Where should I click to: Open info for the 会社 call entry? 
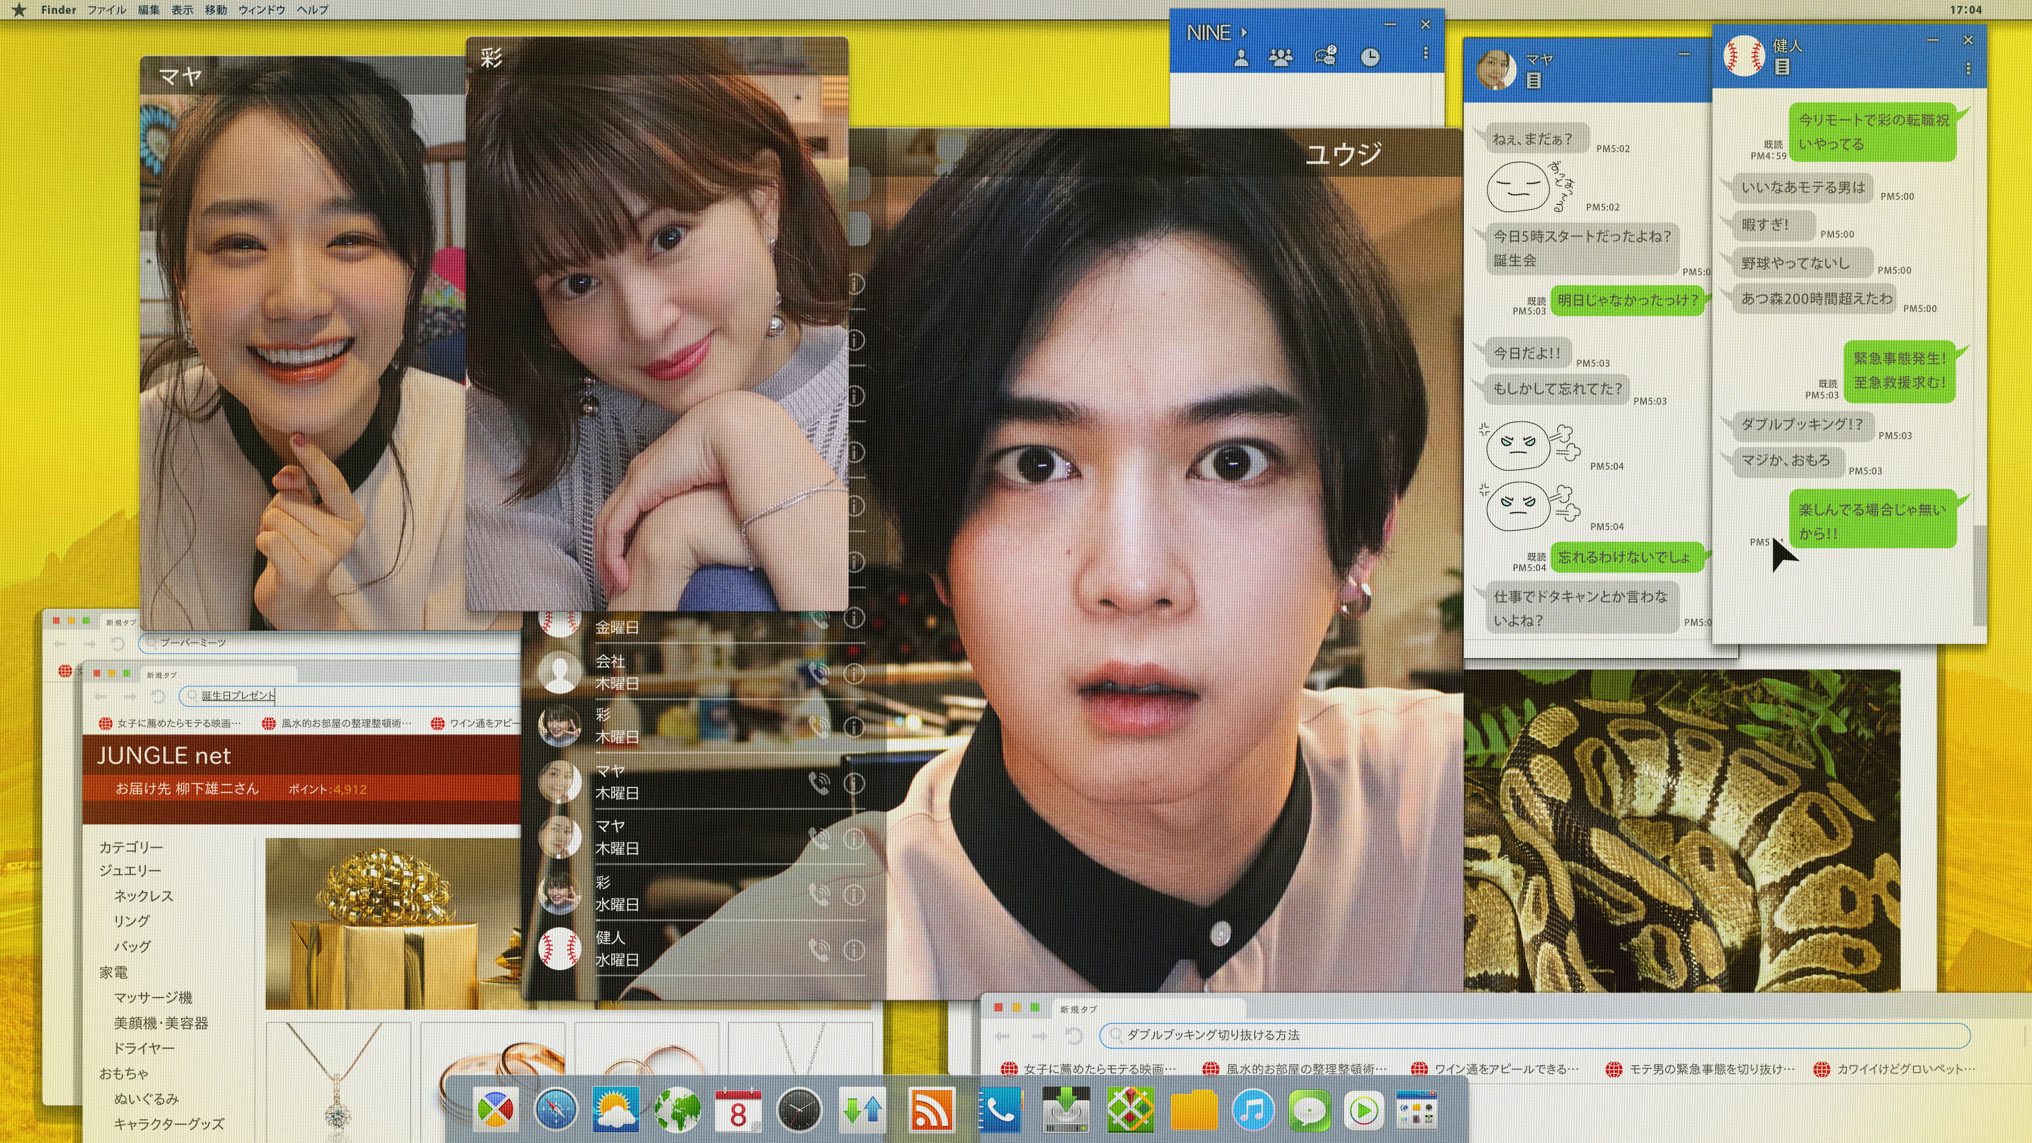pos(854,674)
